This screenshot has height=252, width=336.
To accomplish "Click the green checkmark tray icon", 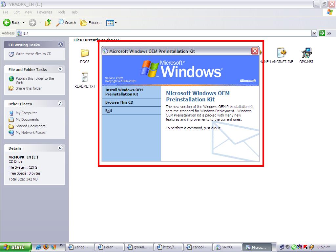I will (x=294, y=247).
